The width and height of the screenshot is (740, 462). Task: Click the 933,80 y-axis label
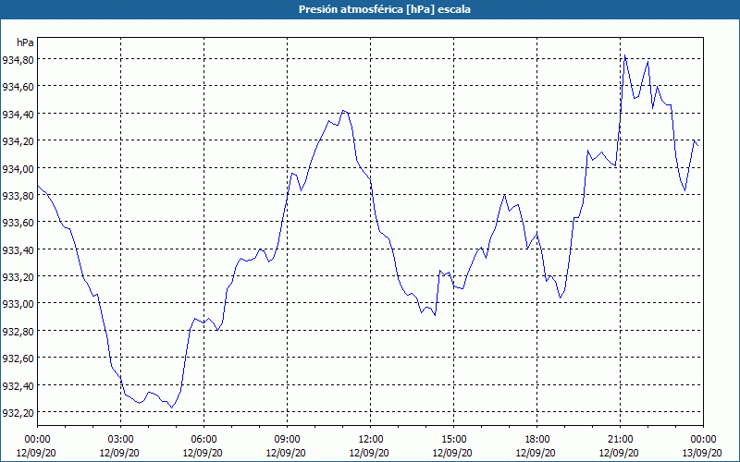click(x=17, y=196)
